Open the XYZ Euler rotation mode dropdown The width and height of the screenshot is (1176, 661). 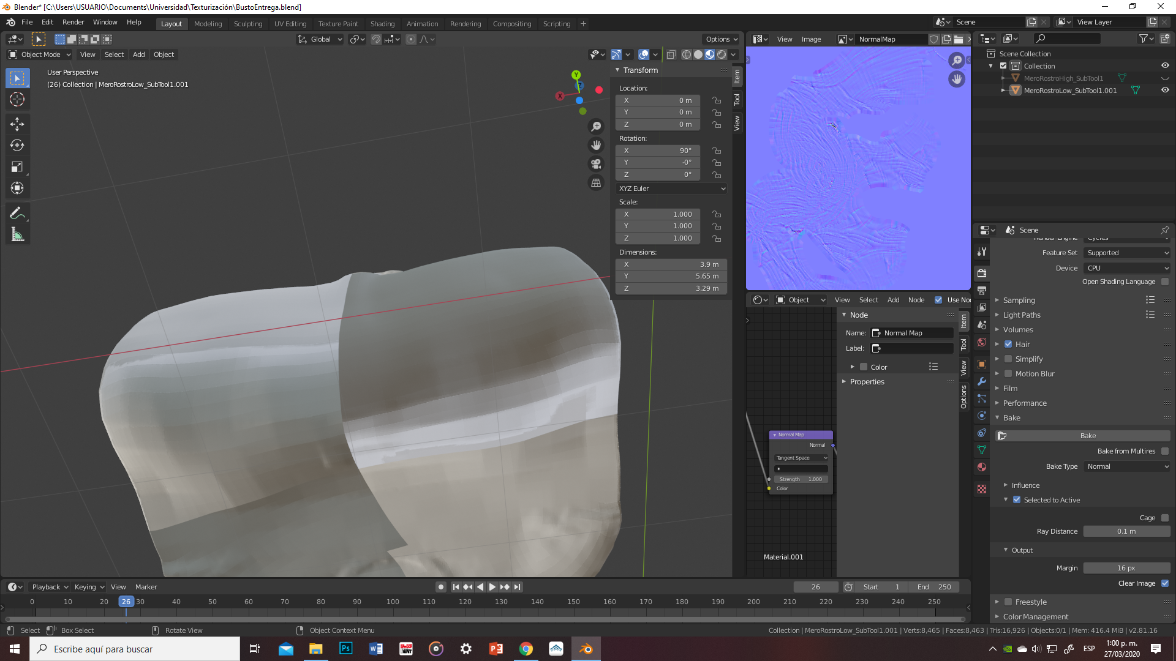pyautogui.click(x=671, y=189)
